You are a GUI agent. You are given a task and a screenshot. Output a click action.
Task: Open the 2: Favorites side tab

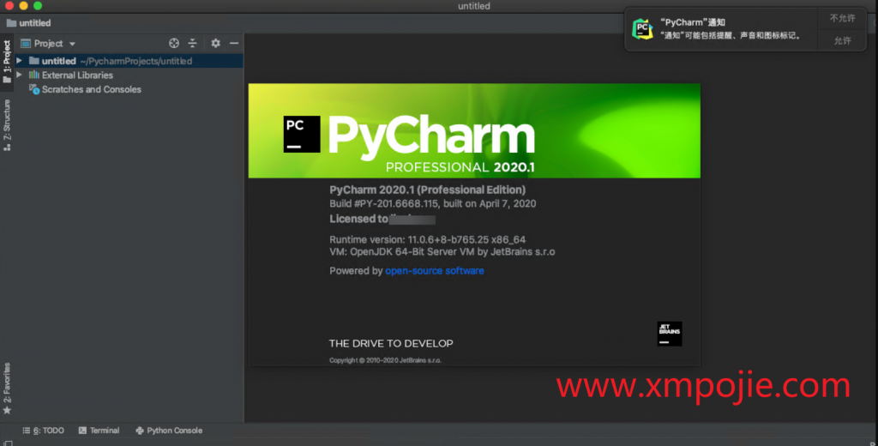[x=7, y=389]
